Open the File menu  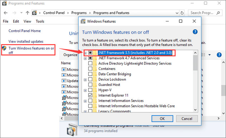point(6,21)
